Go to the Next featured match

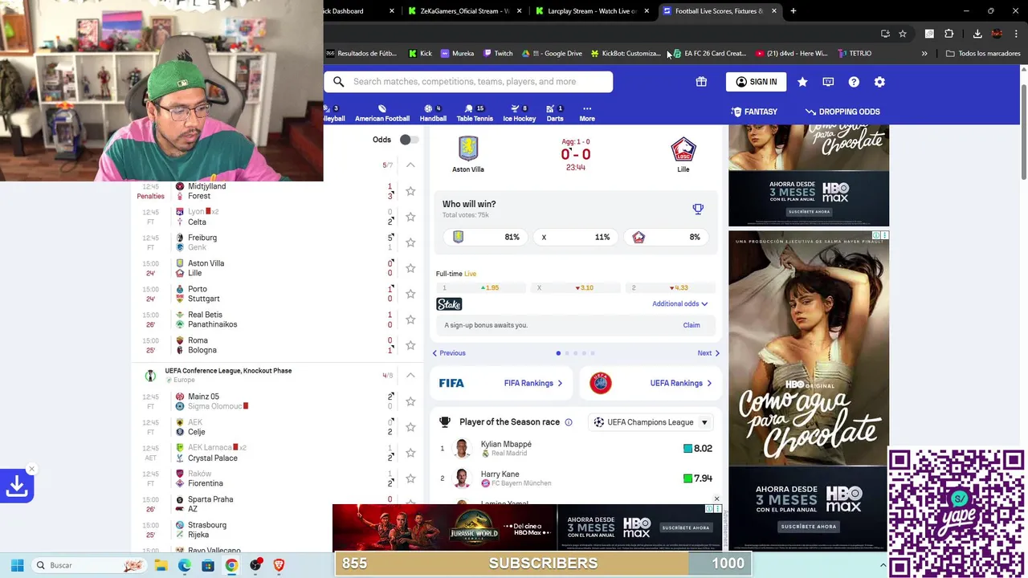coord(708,353)
